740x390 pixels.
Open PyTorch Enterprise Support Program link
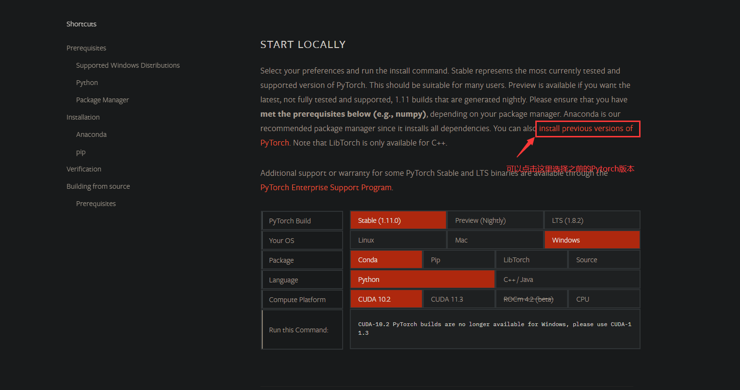[x=326, y=187]
